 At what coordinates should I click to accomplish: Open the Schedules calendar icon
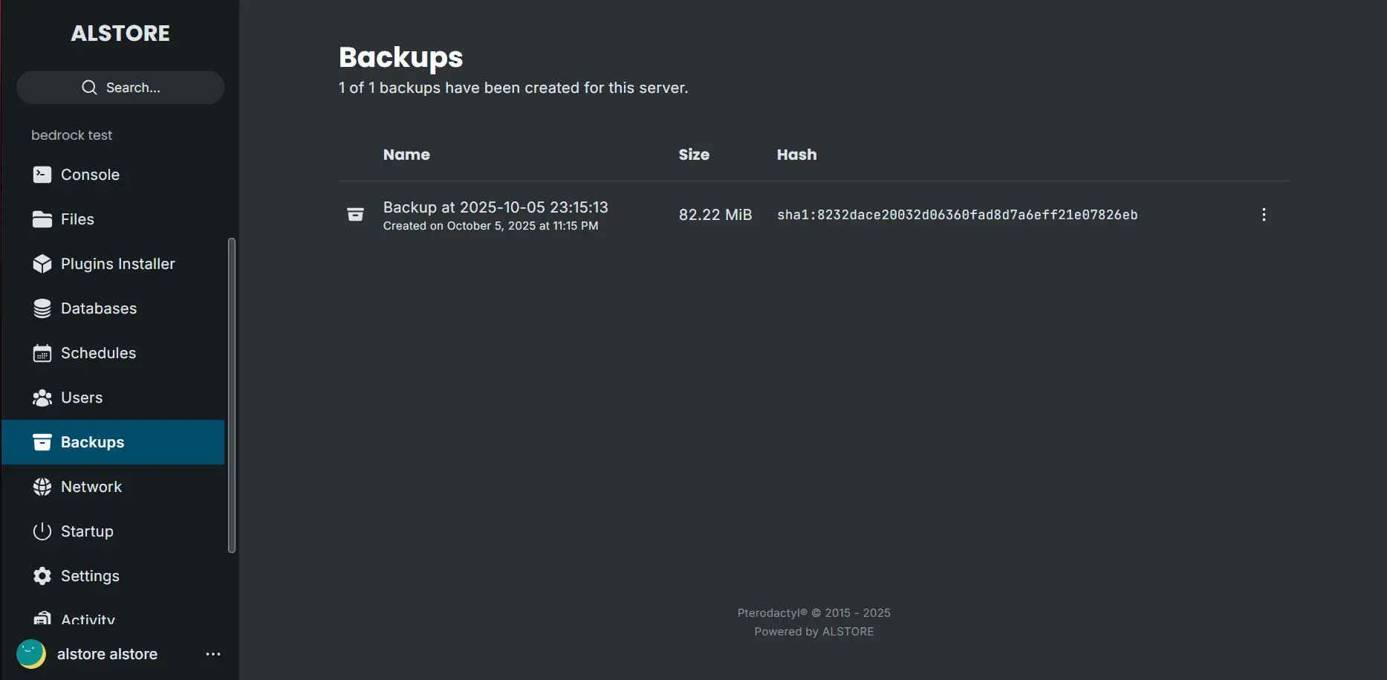pos(42,352)
